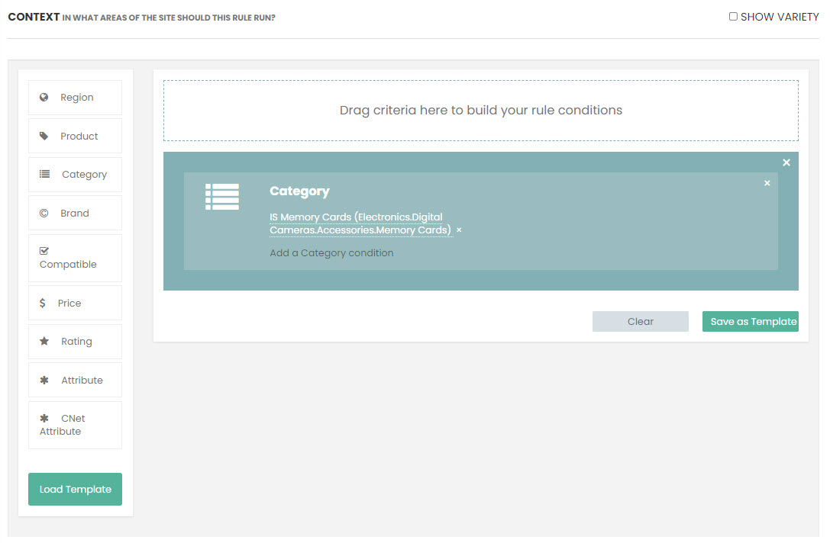Select the CNet Attribute criteria item
Viewport: 830px width, 543px height.
click(75, 425)
